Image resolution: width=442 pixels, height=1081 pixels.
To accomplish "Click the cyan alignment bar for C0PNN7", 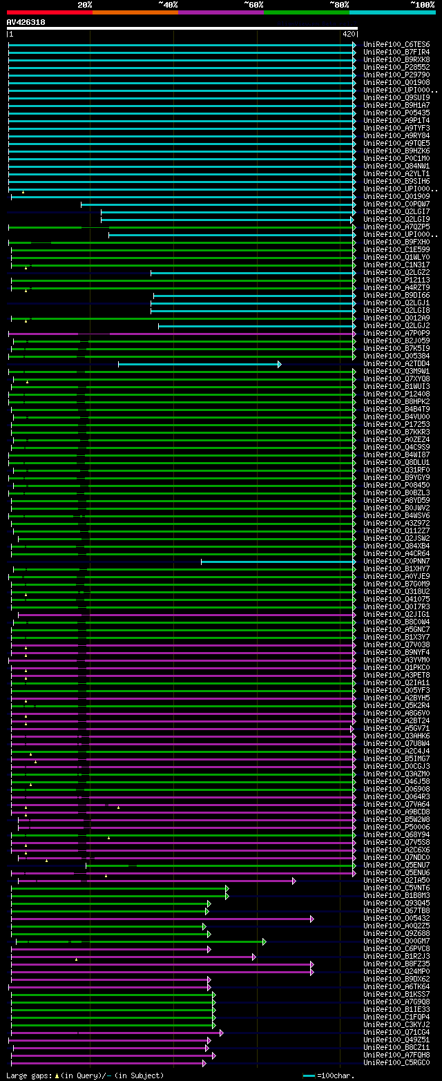I will 278,562.
